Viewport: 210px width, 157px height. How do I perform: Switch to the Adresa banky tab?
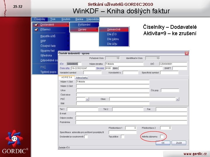pos(82,78)
